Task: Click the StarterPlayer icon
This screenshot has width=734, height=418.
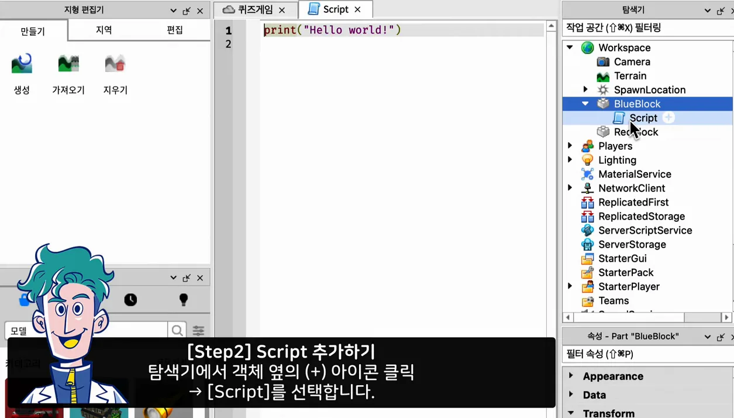Action: pos(587,286)
